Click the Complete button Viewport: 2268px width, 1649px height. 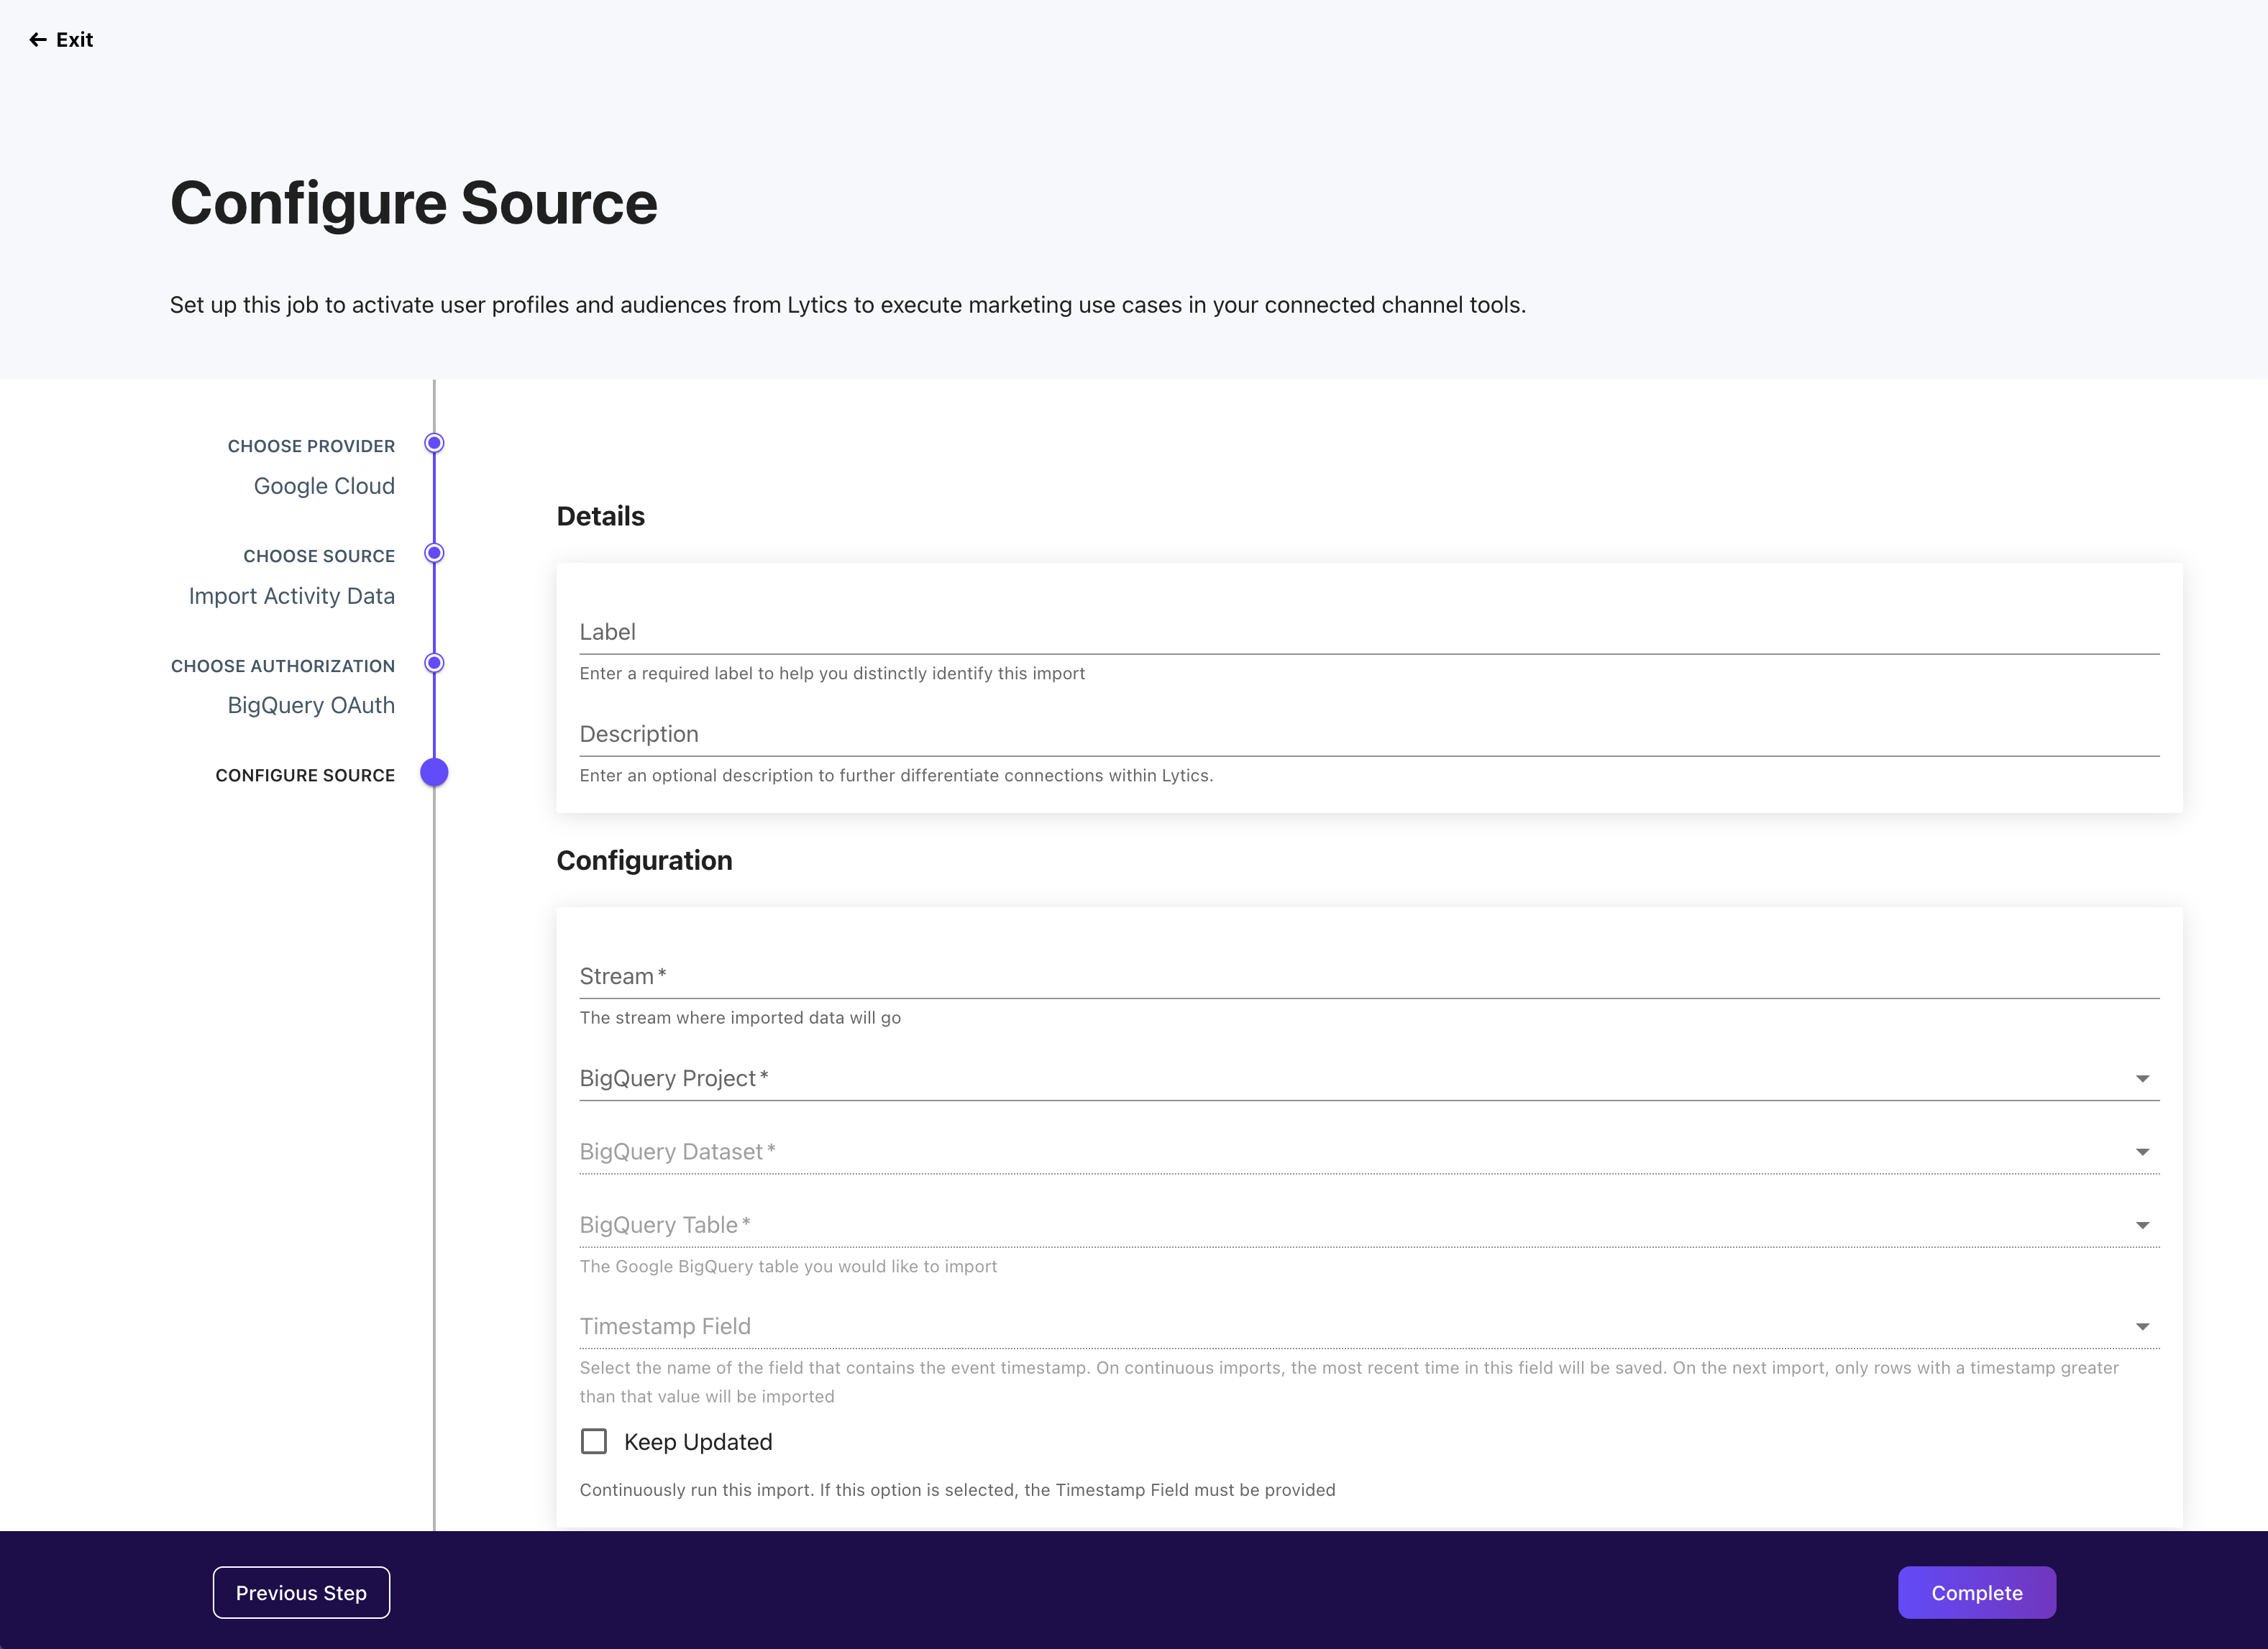coord(1976,1592)
